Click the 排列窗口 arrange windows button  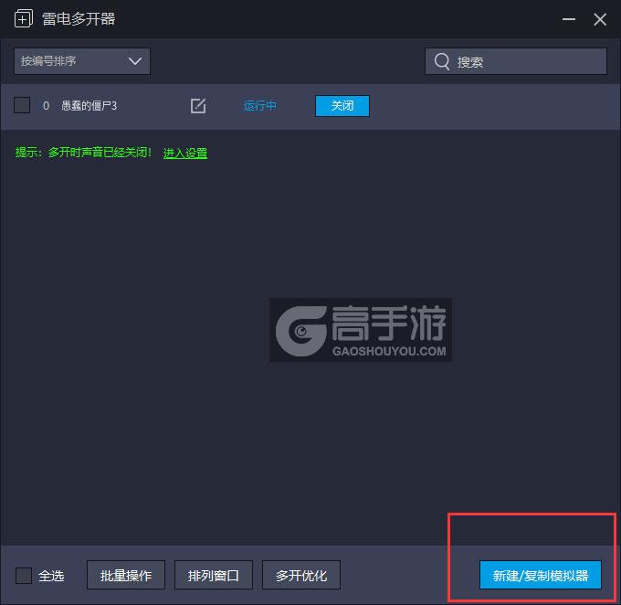tap(214, 575)
